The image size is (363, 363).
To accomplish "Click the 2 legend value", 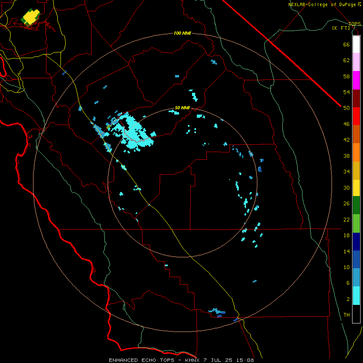I will coord(348,299).
